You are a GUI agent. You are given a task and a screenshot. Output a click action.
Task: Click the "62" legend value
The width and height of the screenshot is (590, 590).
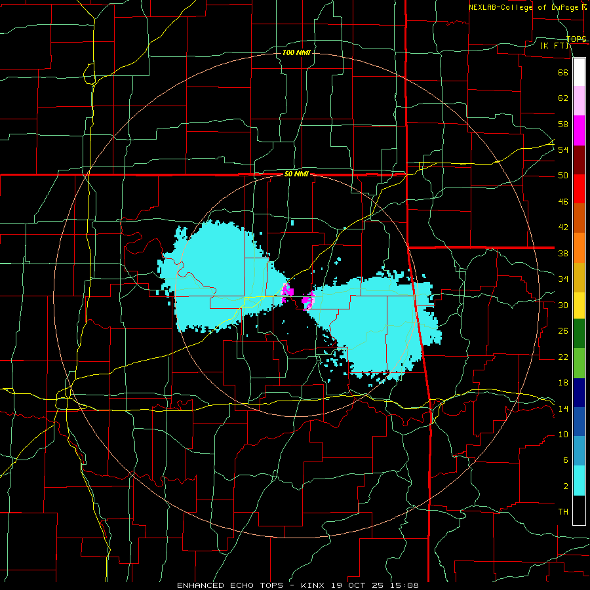click(563, 98)
